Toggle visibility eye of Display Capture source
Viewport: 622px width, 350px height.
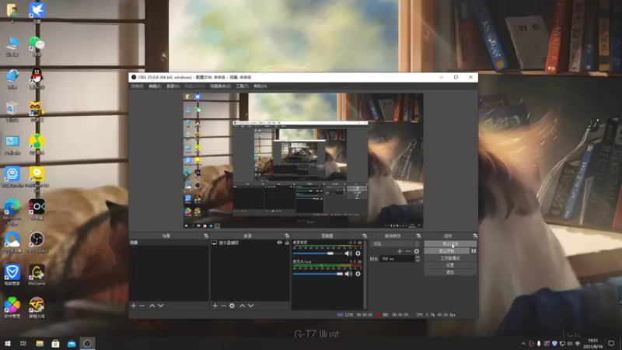(279, 243)
